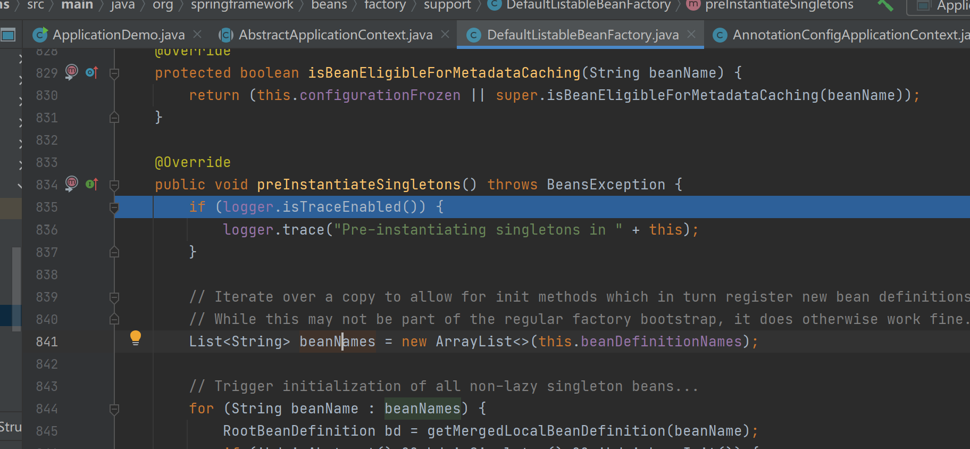This screenshot has width=970, height=449.
Task: Click line number 841 in the gutter
Action: (47, 342)
